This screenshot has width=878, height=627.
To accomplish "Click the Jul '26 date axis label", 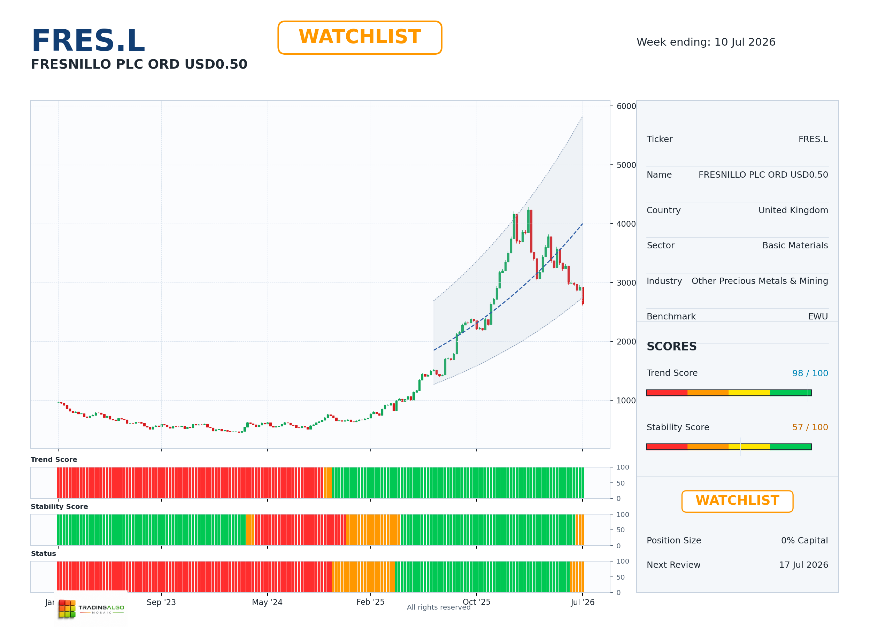I will 583,602.
